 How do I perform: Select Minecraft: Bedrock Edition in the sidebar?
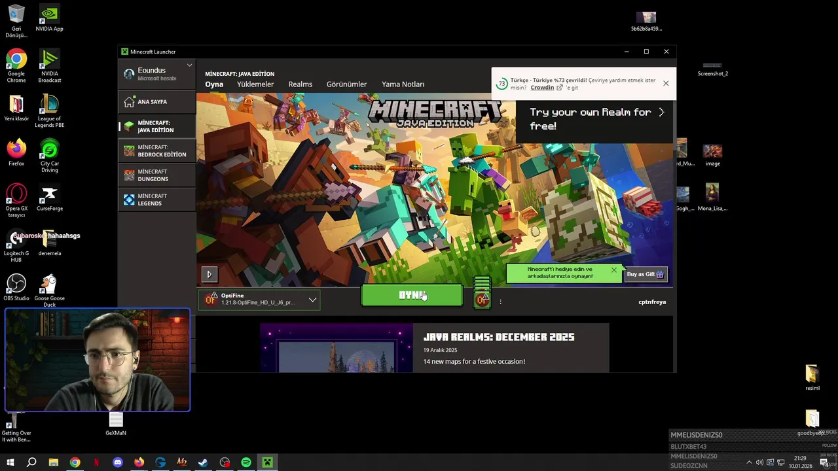(157, 151)
